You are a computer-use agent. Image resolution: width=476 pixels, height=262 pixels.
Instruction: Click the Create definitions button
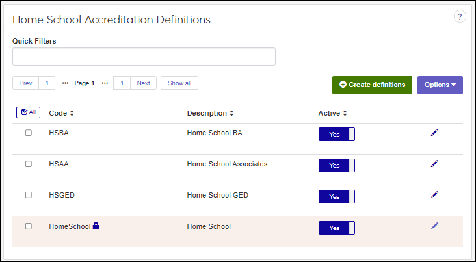point(372,85)
